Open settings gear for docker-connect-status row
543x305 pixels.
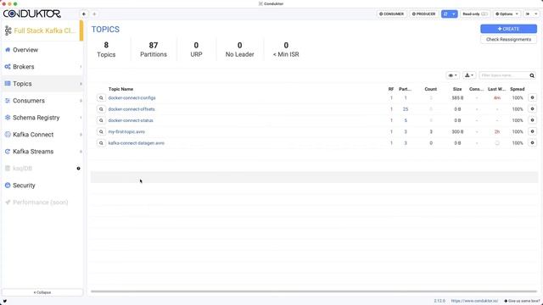532,120
